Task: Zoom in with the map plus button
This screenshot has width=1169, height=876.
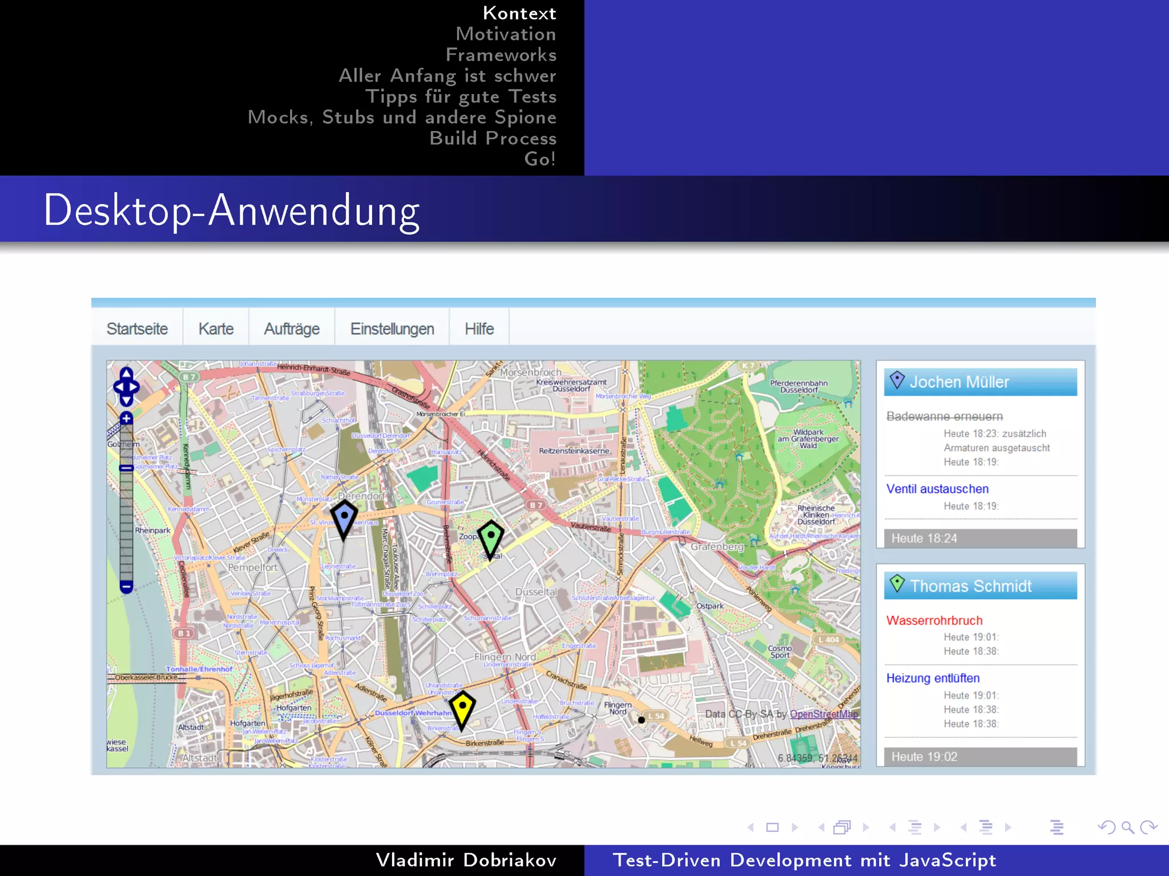Action: pyautogui.click(x=126, y=418)
